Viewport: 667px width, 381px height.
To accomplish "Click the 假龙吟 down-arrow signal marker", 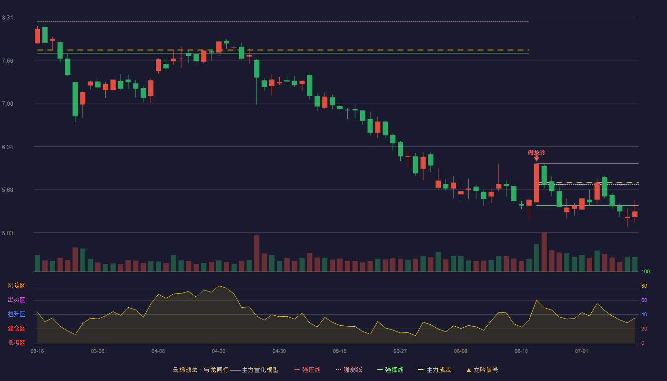I will pos(536,159).
